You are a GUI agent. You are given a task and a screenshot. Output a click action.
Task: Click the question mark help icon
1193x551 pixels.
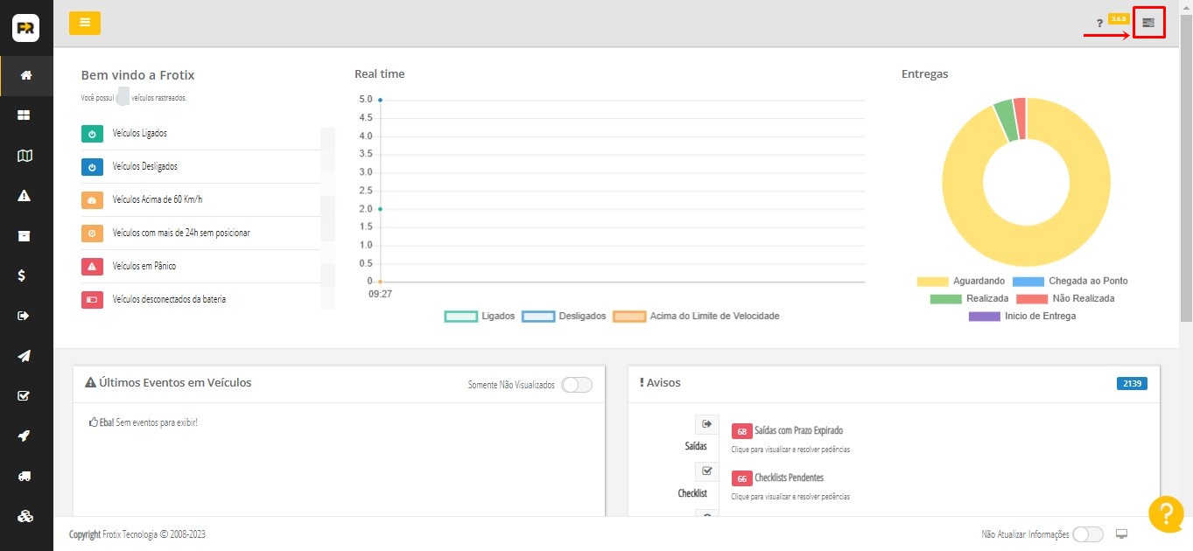click(x=1099, y=24)
